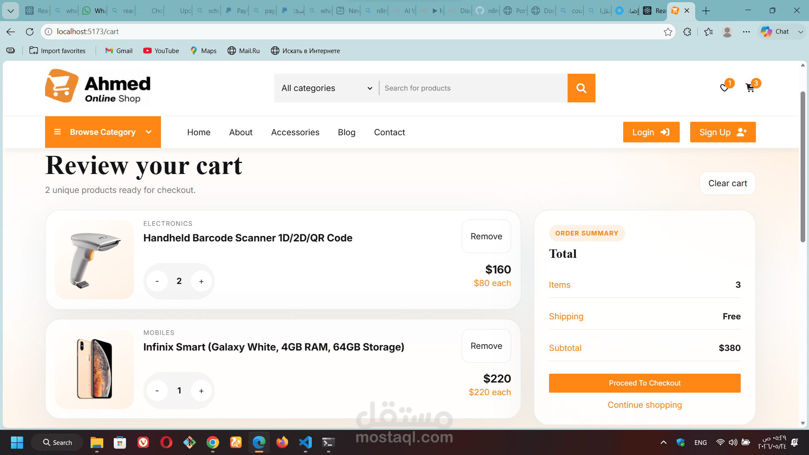Open browser settings and more menu
The image size is (809, 455).
tap(746, 32)
